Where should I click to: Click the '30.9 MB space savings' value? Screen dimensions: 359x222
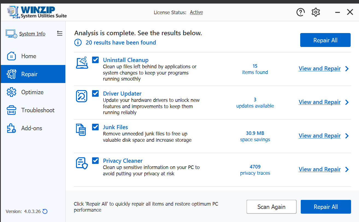[x=255, y=136]
